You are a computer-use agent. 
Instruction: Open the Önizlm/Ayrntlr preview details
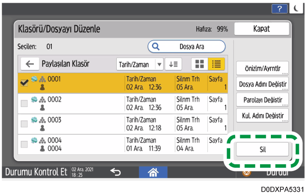pos(262,68)
